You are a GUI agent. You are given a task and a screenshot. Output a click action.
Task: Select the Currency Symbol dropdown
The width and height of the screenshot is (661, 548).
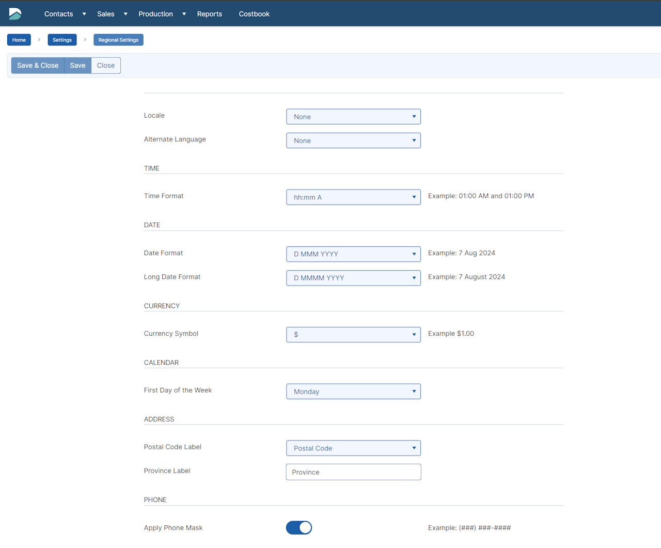point(353,335)
